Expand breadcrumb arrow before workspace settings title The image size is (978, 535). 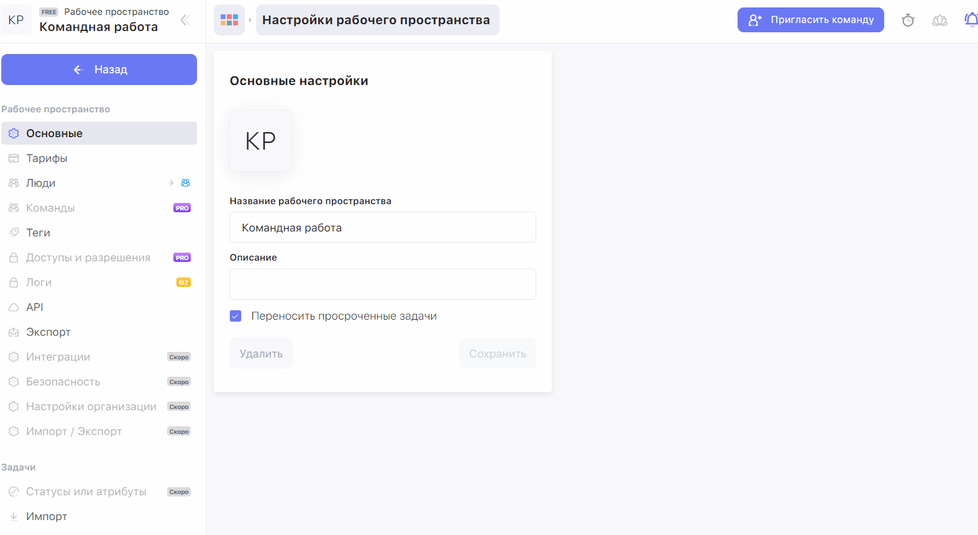(x=250, y=20)
